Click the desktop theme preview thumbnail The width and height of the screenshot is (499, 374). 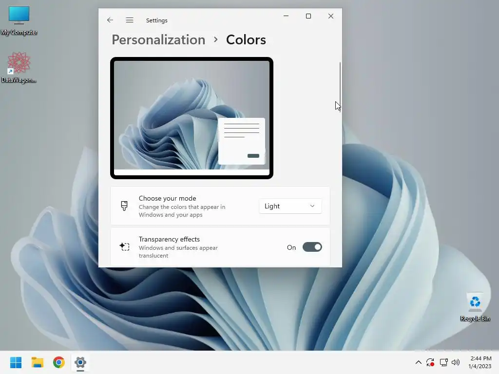(192, 118)
